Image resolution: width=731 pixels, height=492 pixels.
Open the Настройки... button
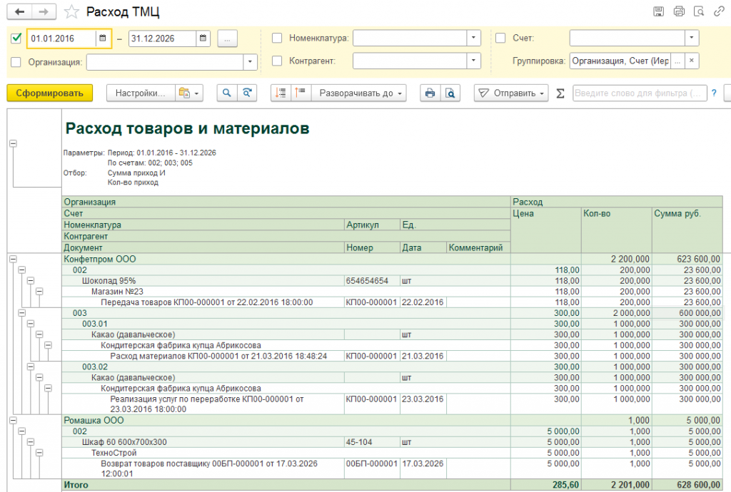click(141, 93)
